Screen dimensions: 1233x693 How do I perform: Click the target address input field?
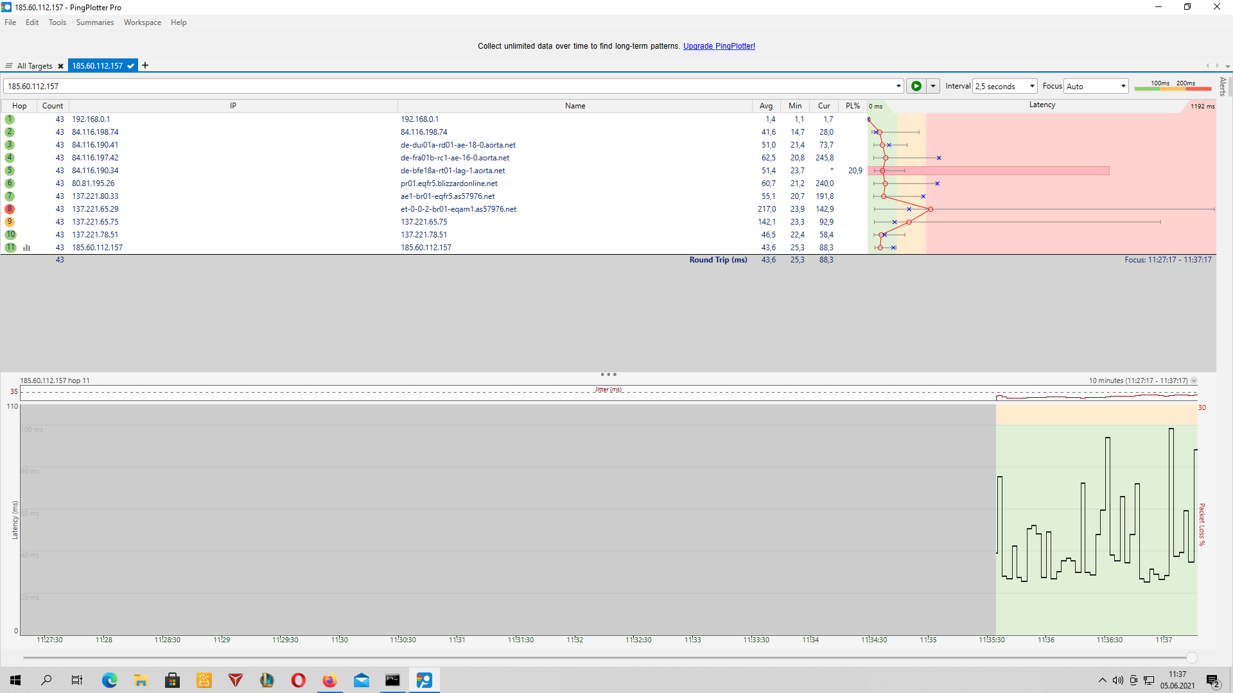[x=450, y=86]
